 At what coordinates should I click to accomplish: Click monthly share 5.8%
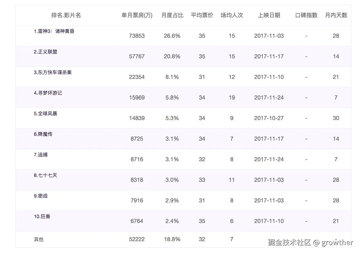[x=172, y=98]
